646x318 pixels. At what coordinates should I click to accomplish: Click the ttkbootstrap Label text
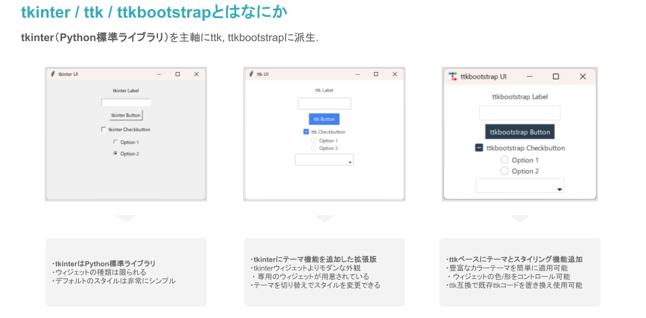[x=520, y=97]
